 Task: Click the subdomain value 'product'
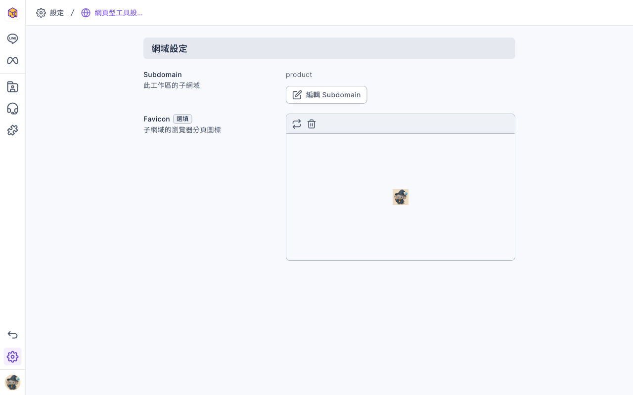pos(299,75)
